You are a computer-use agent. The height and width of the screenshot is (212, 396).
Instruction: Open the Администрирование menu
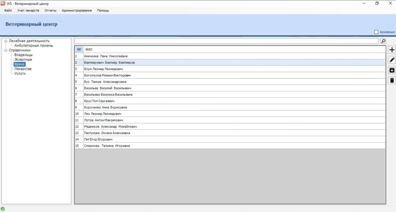tap(77, 10)
